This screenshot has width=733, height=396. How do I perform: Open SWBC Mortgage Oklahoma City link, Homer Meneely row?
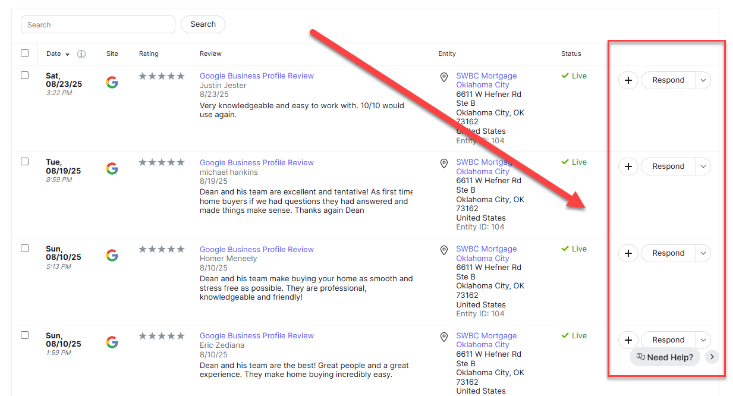(x=486, y=254)
